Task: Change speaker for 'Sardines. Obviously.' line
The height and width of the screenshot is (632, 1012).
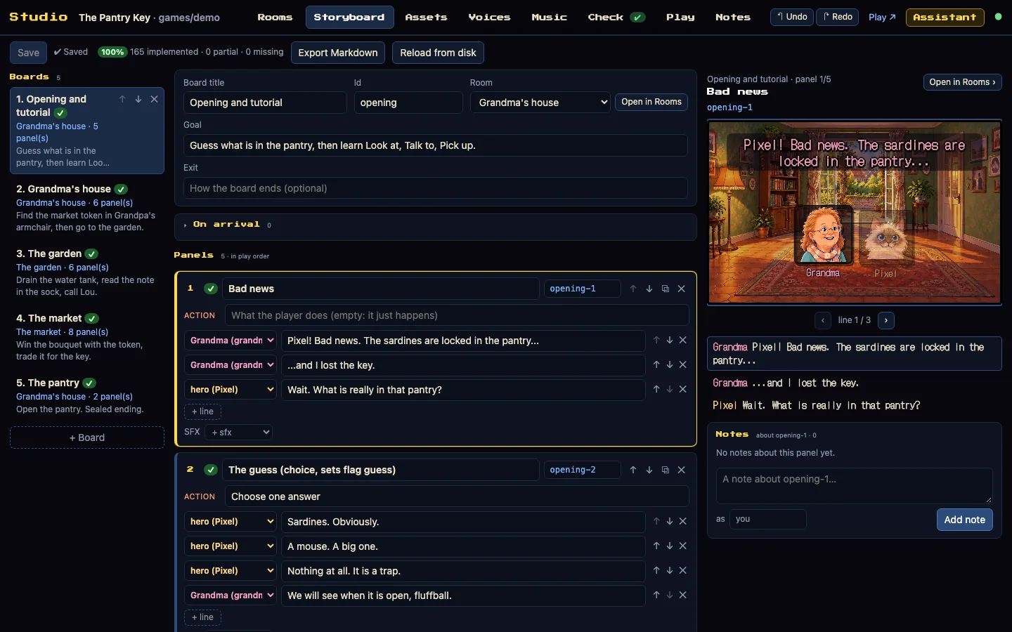Action: pos(231,522)
